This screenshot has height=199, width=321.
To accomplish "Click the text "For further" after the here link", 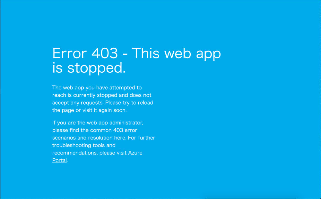I will [142, 138].
